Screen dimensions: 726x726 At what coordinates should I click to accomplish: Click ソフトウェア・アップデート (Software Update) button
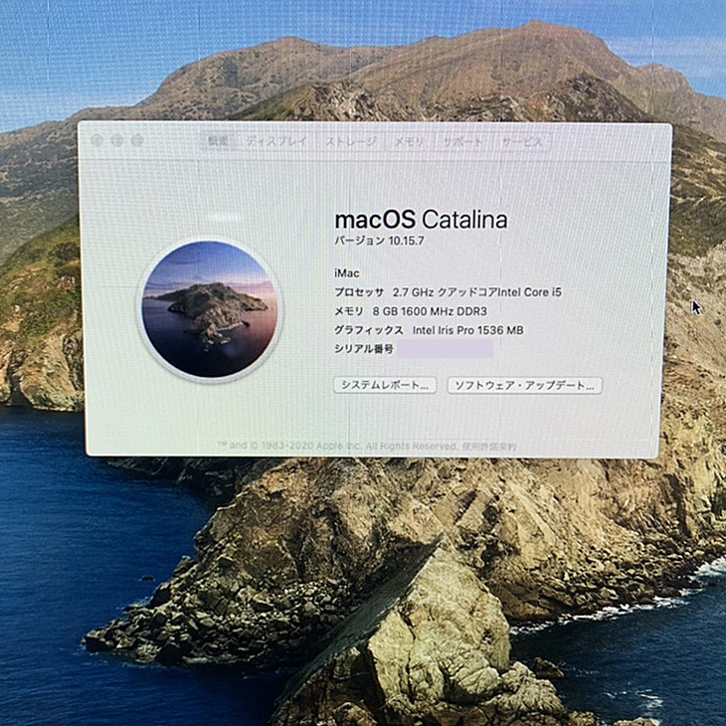(x=524, y=385)
